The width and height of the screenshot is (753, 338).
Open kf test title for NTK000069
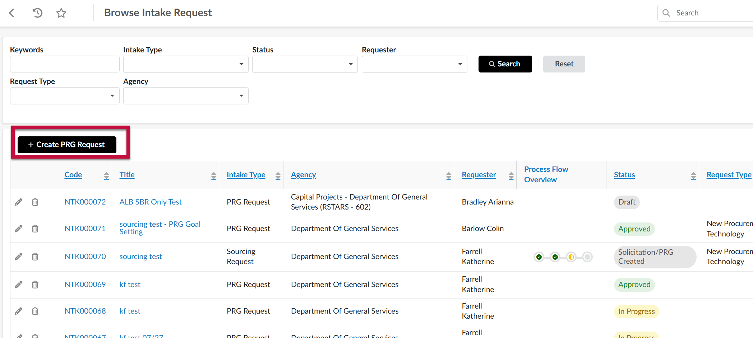pos(130,285)
